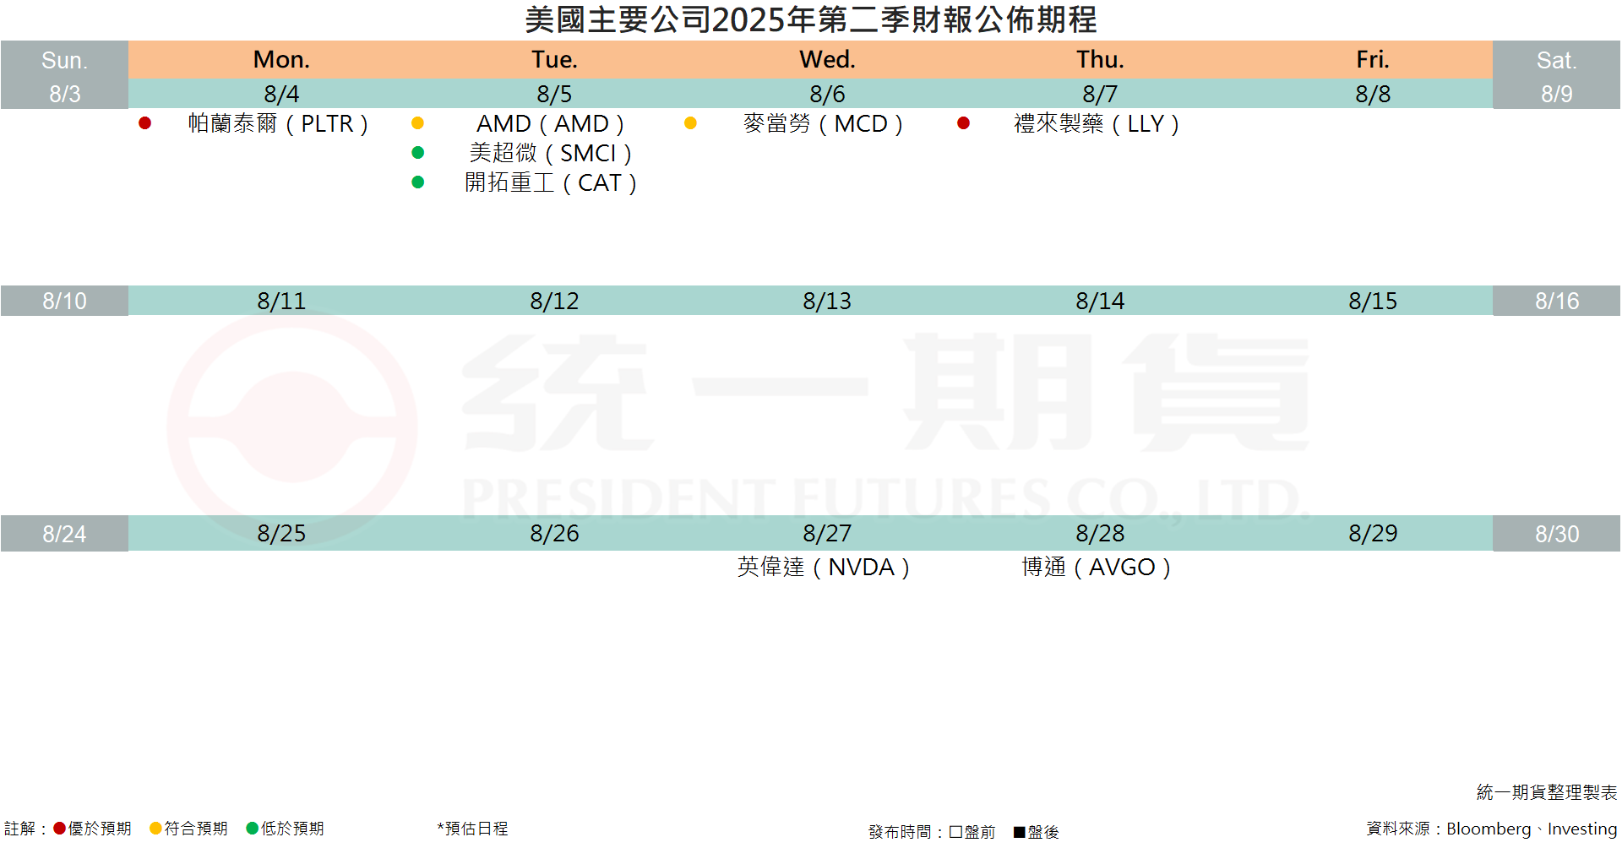The height and width of the screenshot is (848, 1622).
Task: Click the 8/28 date cell
Action: tap(1100, 534)
